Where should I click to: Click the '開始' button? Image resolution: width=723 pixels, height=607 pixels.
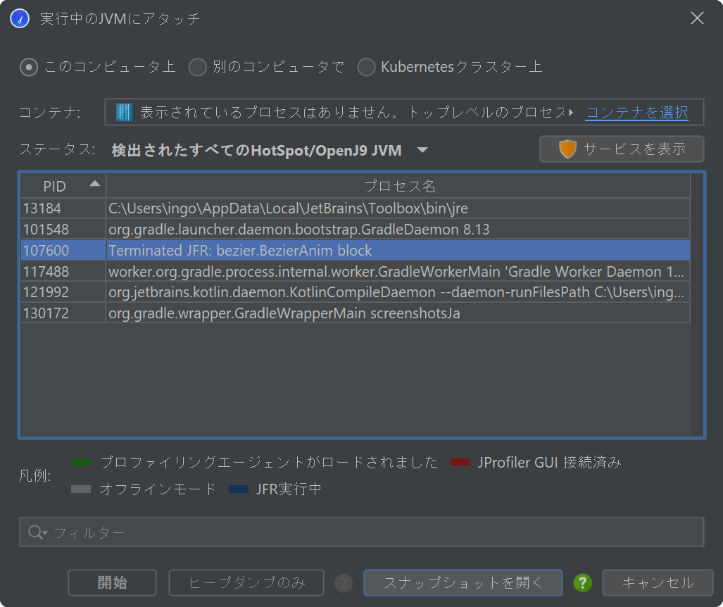112,582
